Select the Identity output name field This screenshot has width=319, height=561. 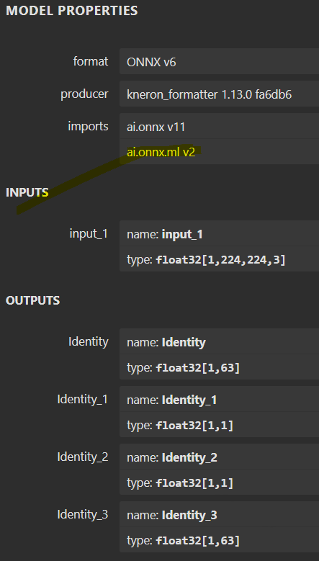pyautogui.click(x=219, y=341)
